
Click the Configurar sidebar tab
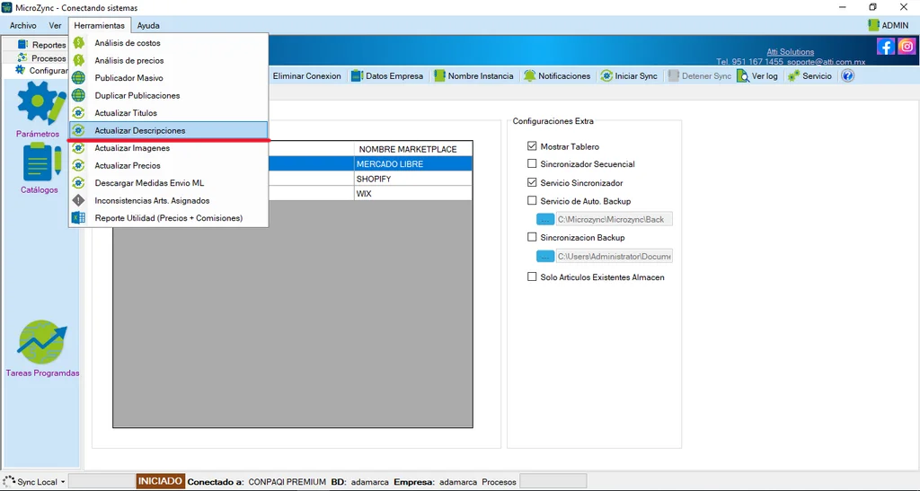coord(41,70)
